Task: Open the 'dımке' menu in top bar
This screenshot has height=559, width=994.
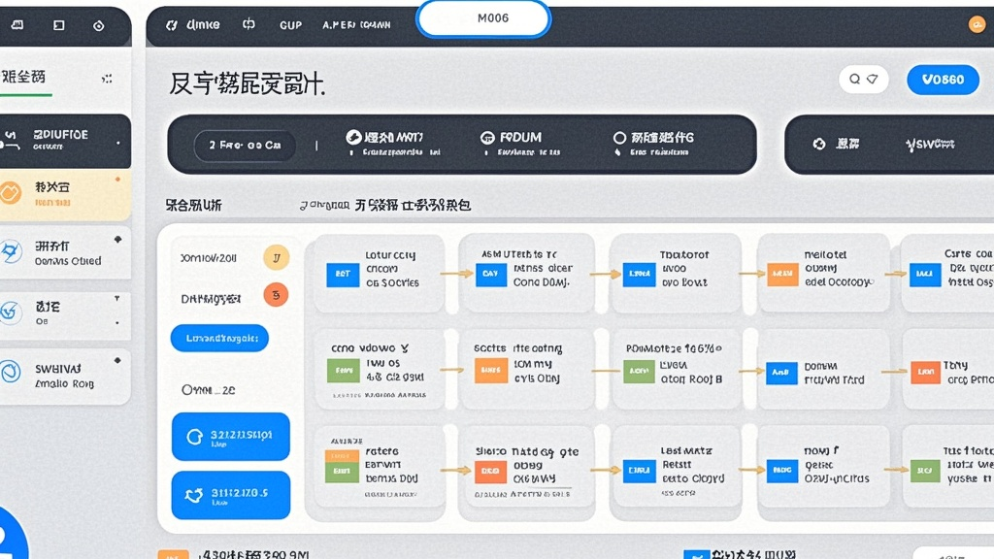Action: click(203, 24)
